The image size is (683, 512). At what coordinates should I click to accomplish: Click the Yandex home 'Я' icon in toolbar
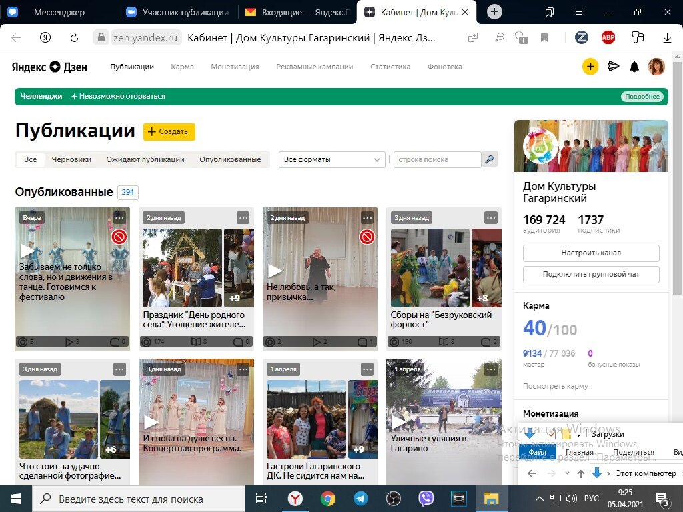pos(45,38)
